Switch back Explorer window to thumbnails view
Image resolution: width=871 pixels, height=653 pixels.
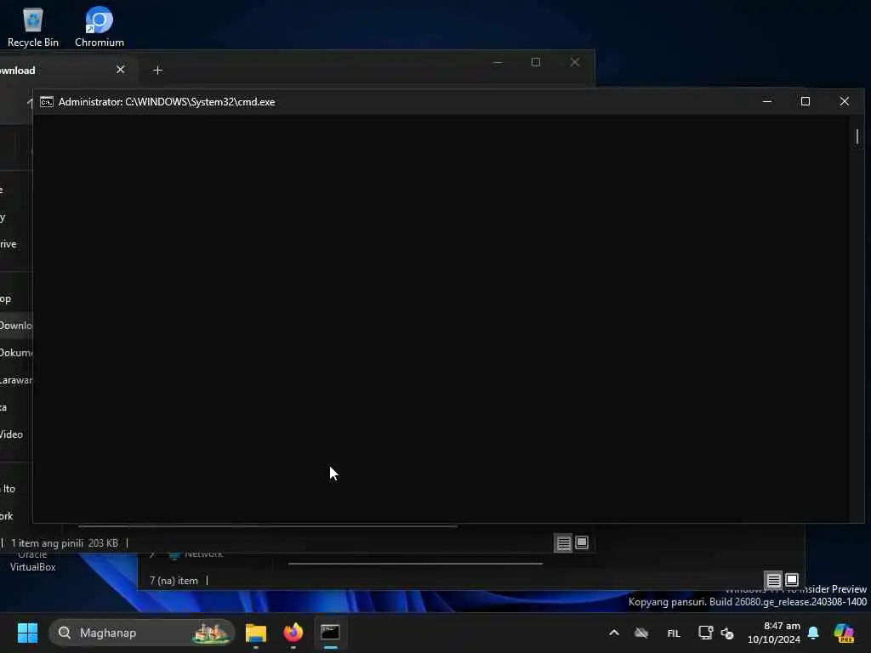click(792, 581)
